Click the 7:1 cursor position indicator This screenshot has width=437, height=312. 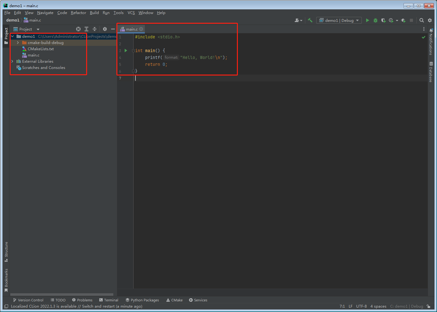coord(342,306)
